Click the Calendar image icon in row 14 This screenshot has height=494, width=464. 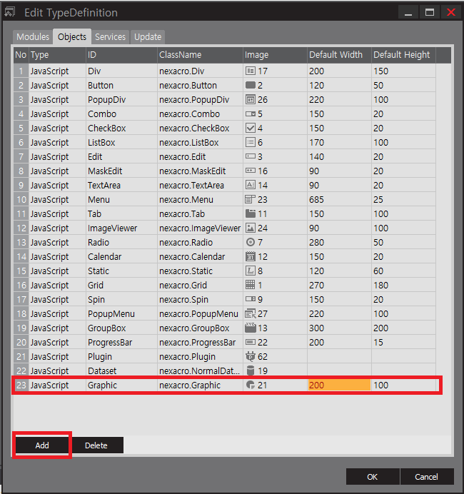(250, 256)
